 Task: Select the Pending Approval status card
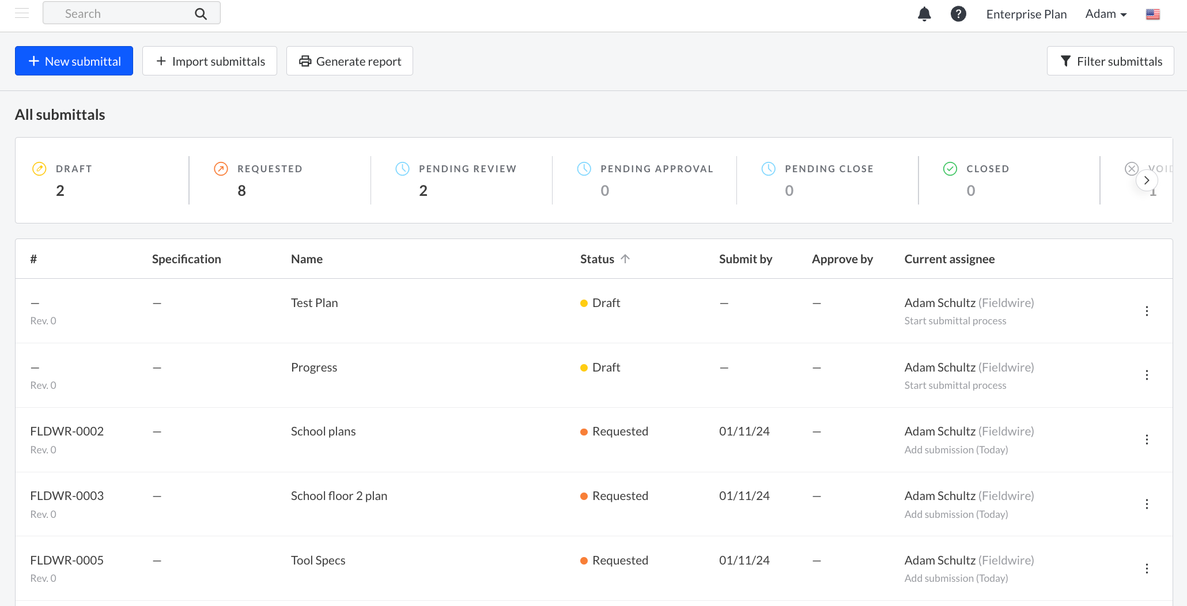coord(644,180)
